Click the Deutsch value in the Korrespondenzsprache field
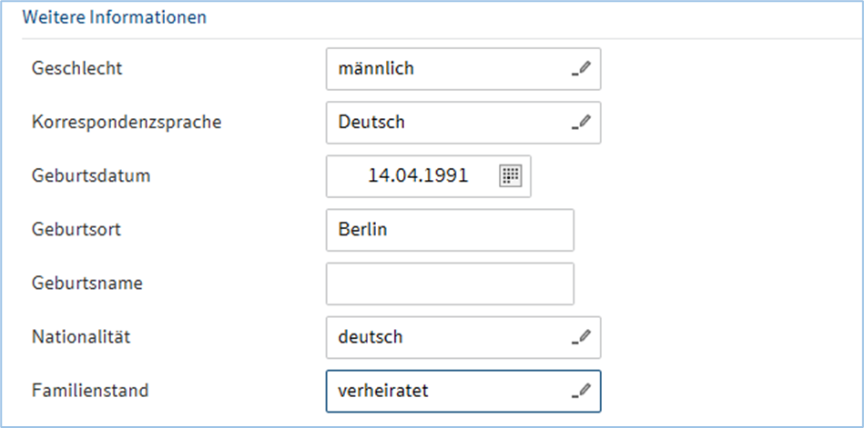The width and height of the screenshot is (864, 428). (371, 122)
